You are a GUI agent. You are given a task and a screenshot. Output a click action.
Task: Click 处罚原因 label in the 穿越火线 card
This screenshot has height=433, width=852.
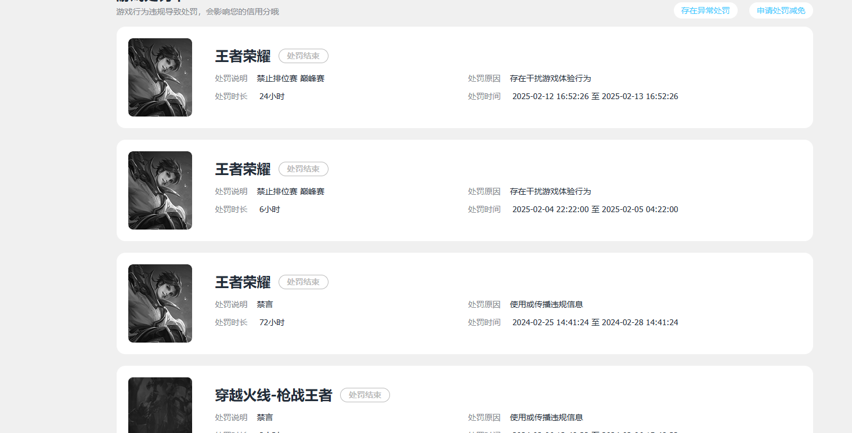point(485,417)
